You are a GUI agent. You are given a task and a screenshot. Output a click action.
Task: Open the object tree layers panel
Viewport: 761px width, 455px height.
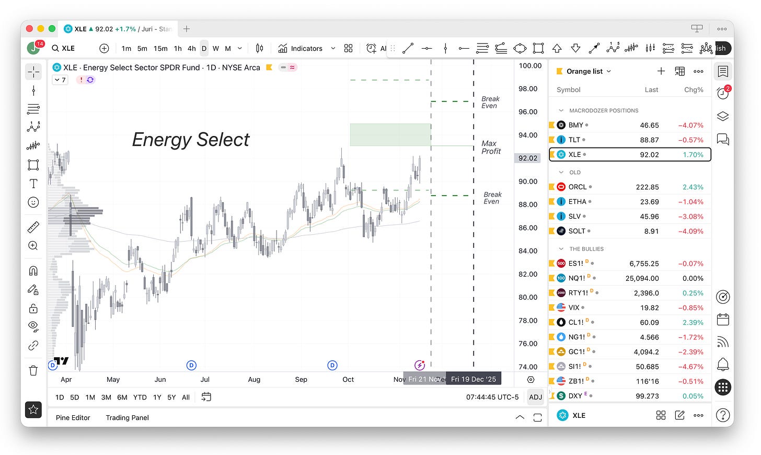click(723, 116)
